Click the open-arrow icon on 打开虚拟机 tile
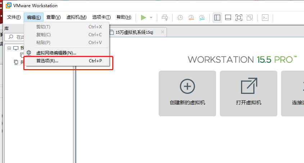 pos(249,86)
